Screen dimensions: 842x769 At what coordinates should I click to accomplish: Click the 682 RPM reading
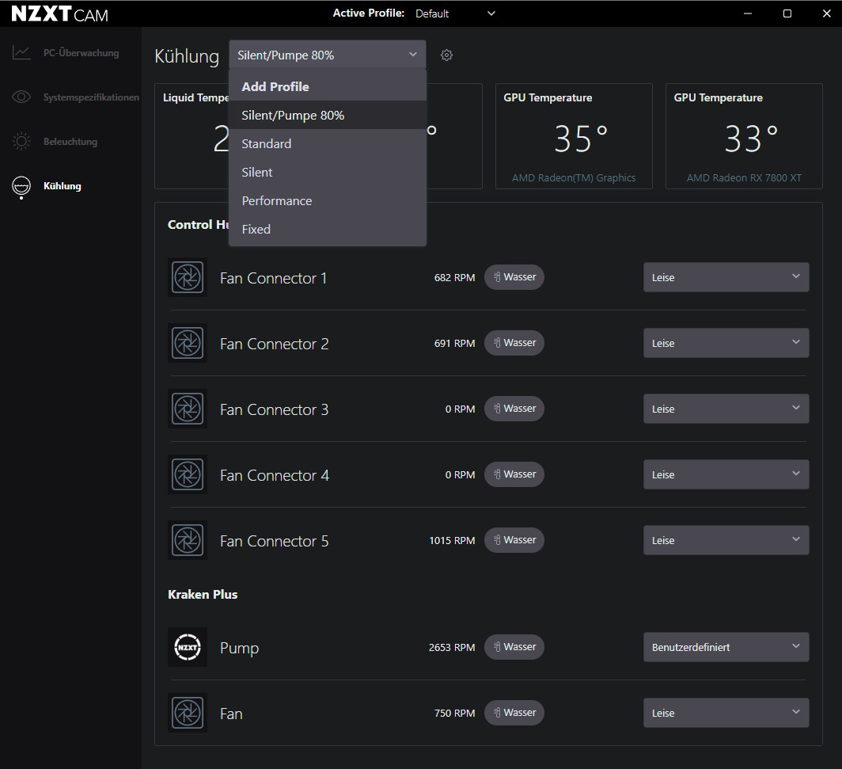(454, 278)
